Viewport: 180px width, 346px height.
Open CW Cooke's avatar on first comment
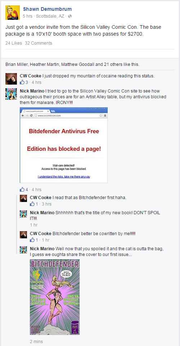pos(11,79)
